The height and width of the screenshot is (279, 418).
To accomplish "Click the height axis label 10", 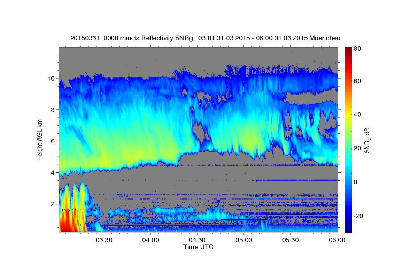I will pyautogui.click(x=51, y=78).
